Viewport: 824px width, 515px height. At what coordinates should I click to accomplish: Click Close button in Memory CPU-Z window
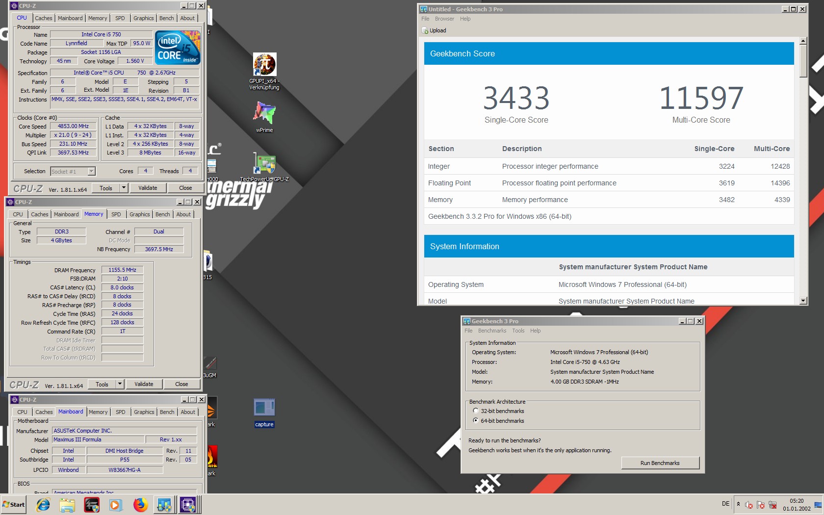[x=181, y=384]
